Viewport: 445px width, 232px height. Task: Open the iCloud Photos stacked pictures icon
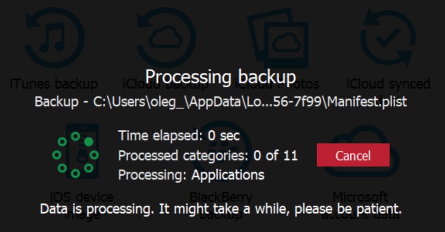[x=278, y=38]
